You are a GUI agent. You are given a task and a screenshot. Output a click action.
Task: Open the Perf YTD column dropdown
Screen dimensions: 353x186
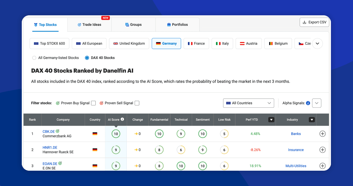[271, 120]
